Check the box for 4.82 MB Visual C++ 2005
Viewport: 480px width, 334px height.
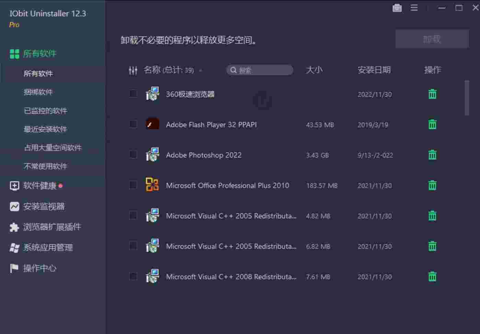[133, 215]
